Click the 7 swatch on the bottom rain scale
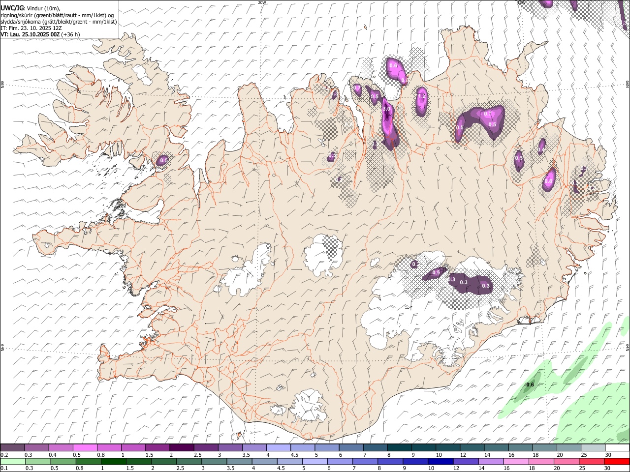Screen dimensions: 630x472 click(365, 461)
